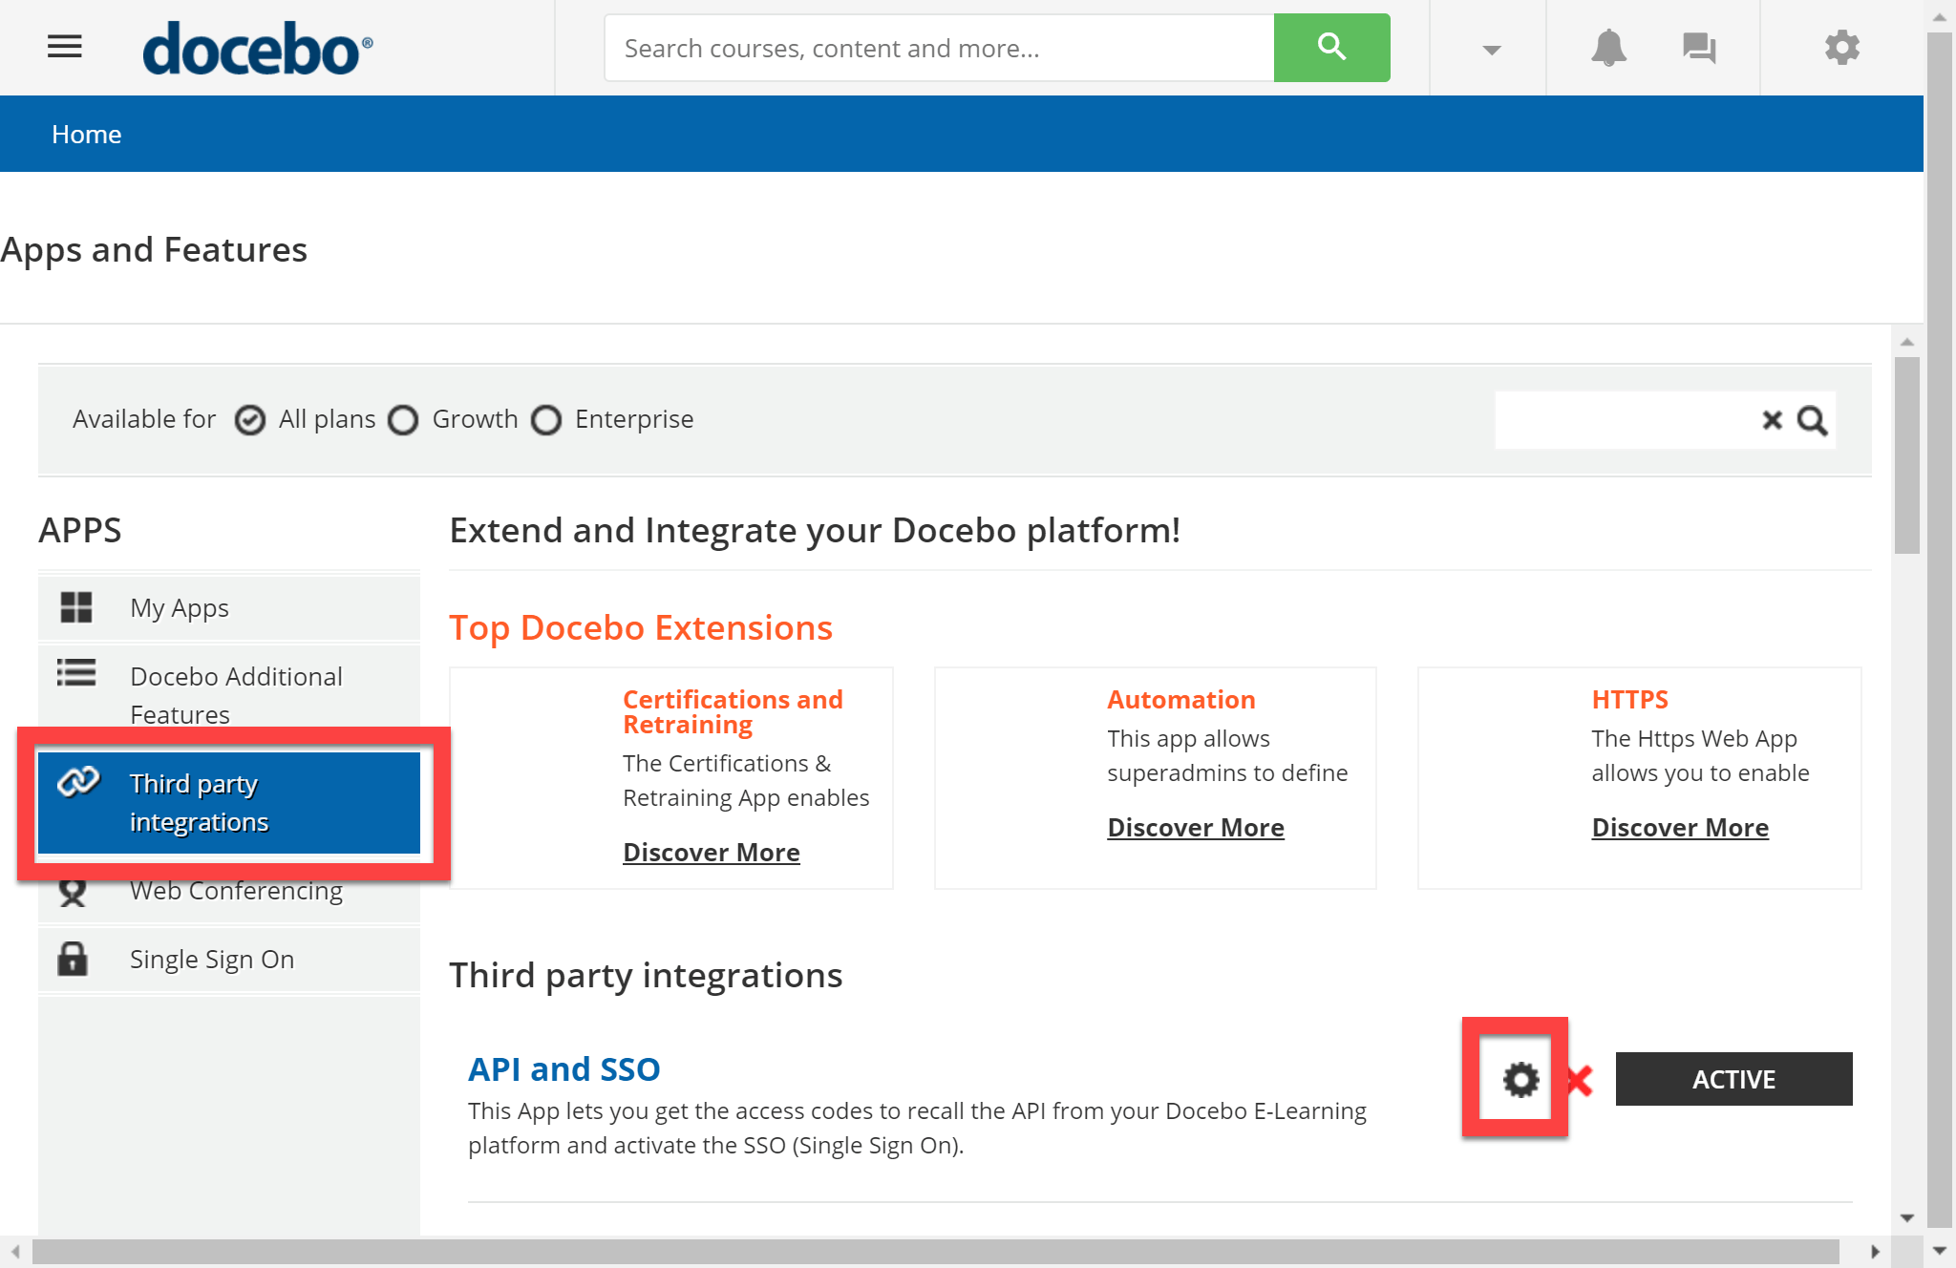Open My Apps in the sidebar

coord(229,608)
